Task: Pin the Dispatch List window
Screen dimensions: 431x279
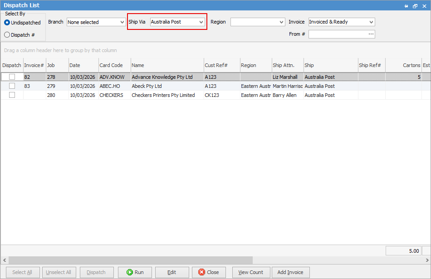Action: pos(406,6)
